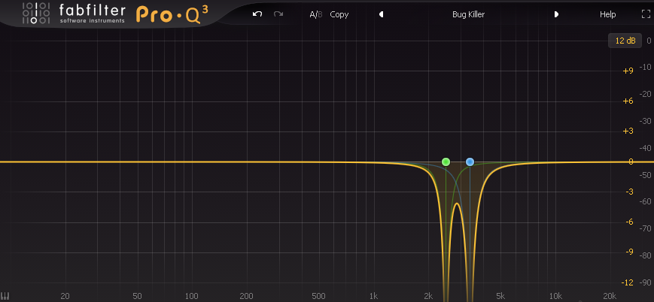
Task: Click the 1k frequency label
Action: pyautogui.click(x=373, y=296)
